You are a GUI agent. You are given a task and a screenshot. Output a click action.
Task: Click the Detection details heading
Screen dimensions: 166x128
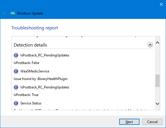click(x=31, y=45)
